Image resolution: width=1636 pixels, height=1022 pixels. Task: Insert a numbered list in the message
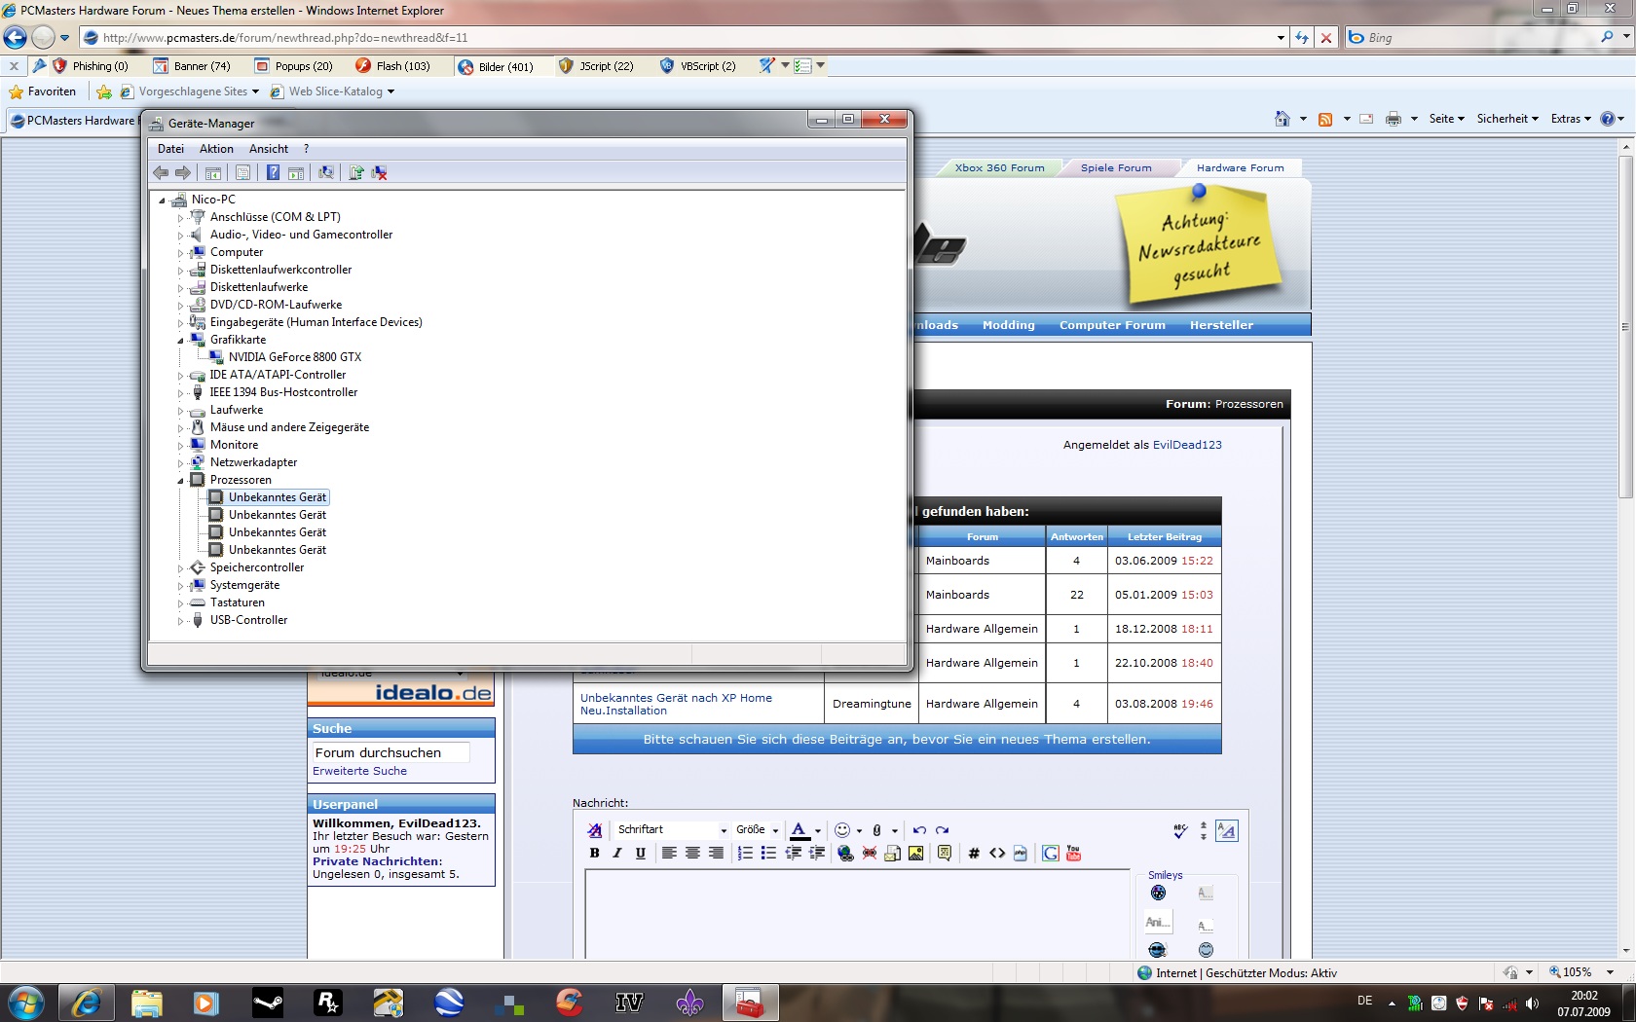pyautogui.click(x=745, y=853)
